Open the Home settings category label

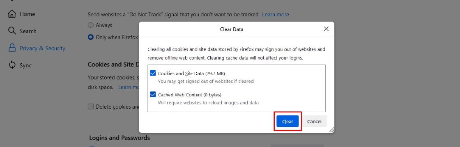click(27, 14)
